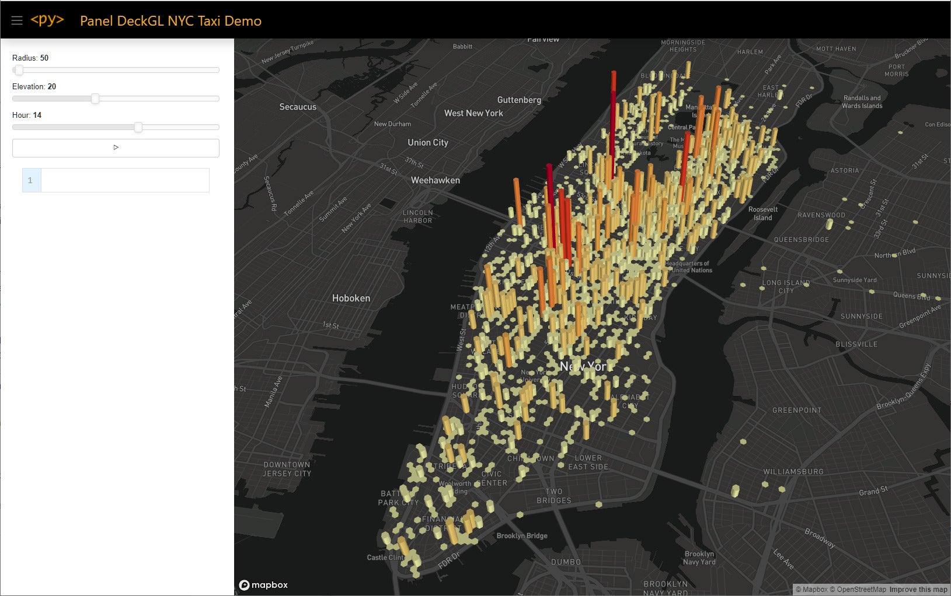Viewport: 951px width, 596px height.
Task: Click the Secaucus map label
Action: tap(298, 107)
